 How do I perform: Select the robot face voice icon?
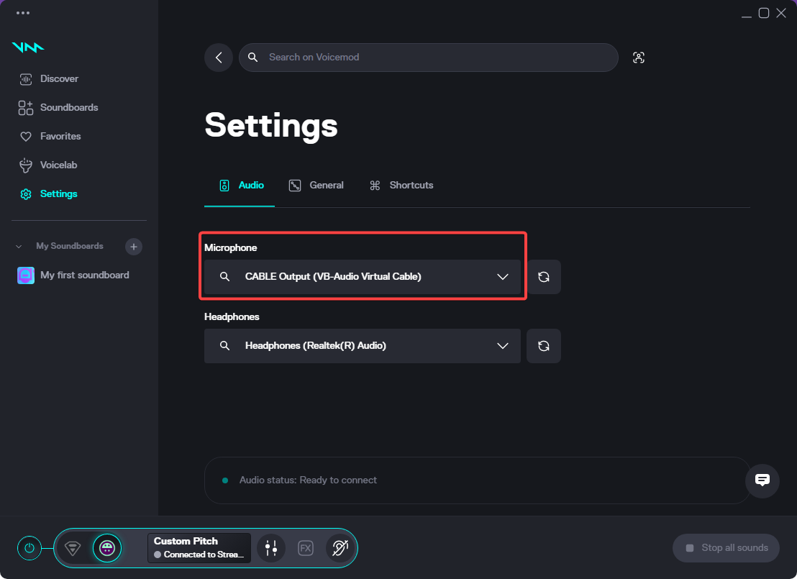click(106, 548)
